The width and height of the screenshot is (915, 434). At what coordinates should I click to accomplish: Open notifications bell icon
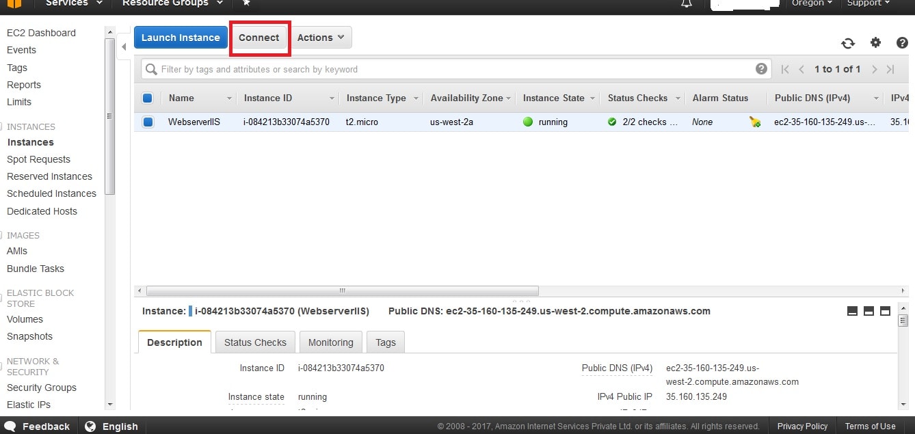click(x=687, y=3)
